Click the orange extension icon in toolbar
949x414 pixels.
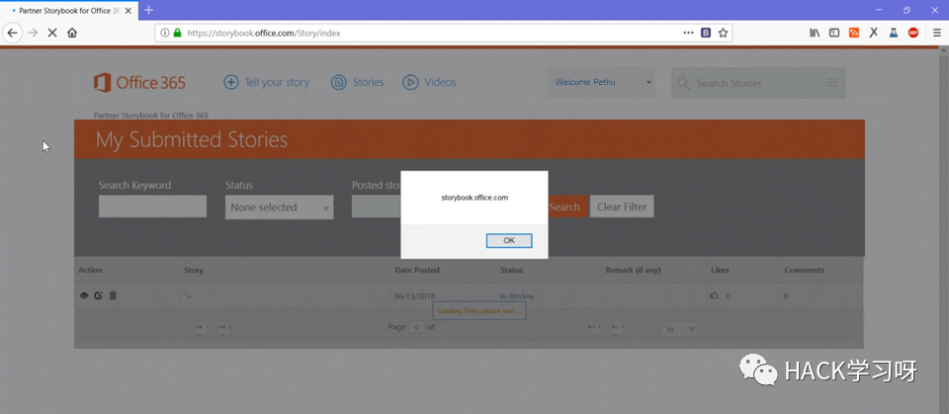[x=854, y=33]
